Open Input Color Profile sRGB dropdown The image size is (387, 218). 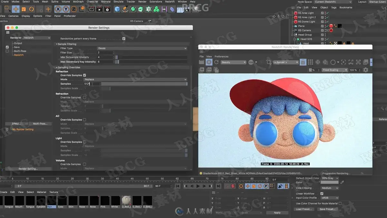[x=330, y=198]
